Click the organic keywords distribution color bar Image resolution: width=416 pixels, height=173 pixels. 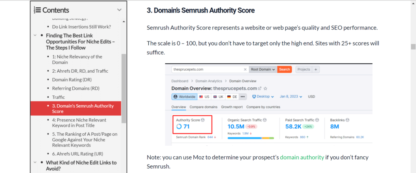(x=251, y=138)
